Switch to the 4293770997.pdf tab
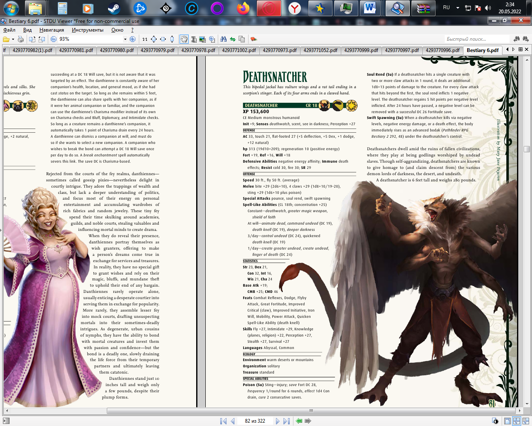Image resolution: width=532 pixels, height=426 pixels. pyautogui.click(x=402, y=50)
